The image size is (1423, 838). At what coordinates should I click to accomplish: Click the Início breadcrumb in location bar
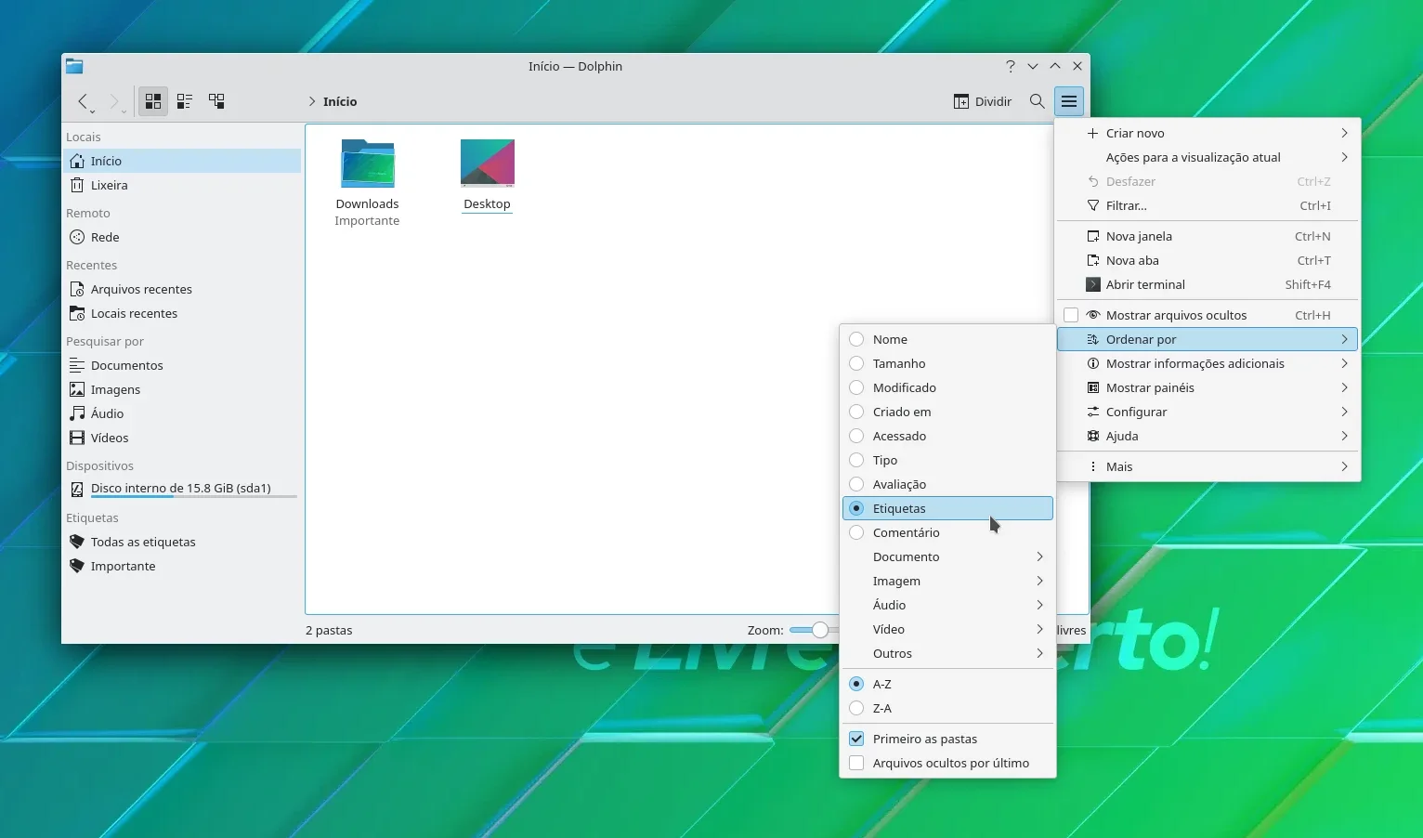click(x=340, y=101)
